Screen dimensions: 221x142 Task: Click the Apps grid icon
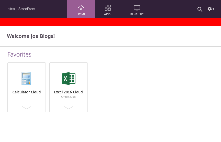click(x=108, y=8)
